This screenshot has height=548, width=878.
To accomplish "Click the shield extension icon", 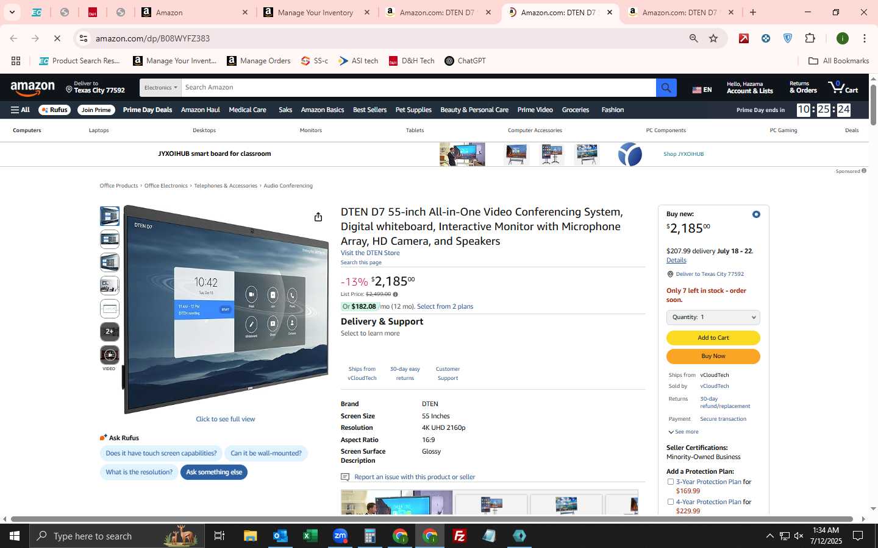I will click(x=788, y=38).
